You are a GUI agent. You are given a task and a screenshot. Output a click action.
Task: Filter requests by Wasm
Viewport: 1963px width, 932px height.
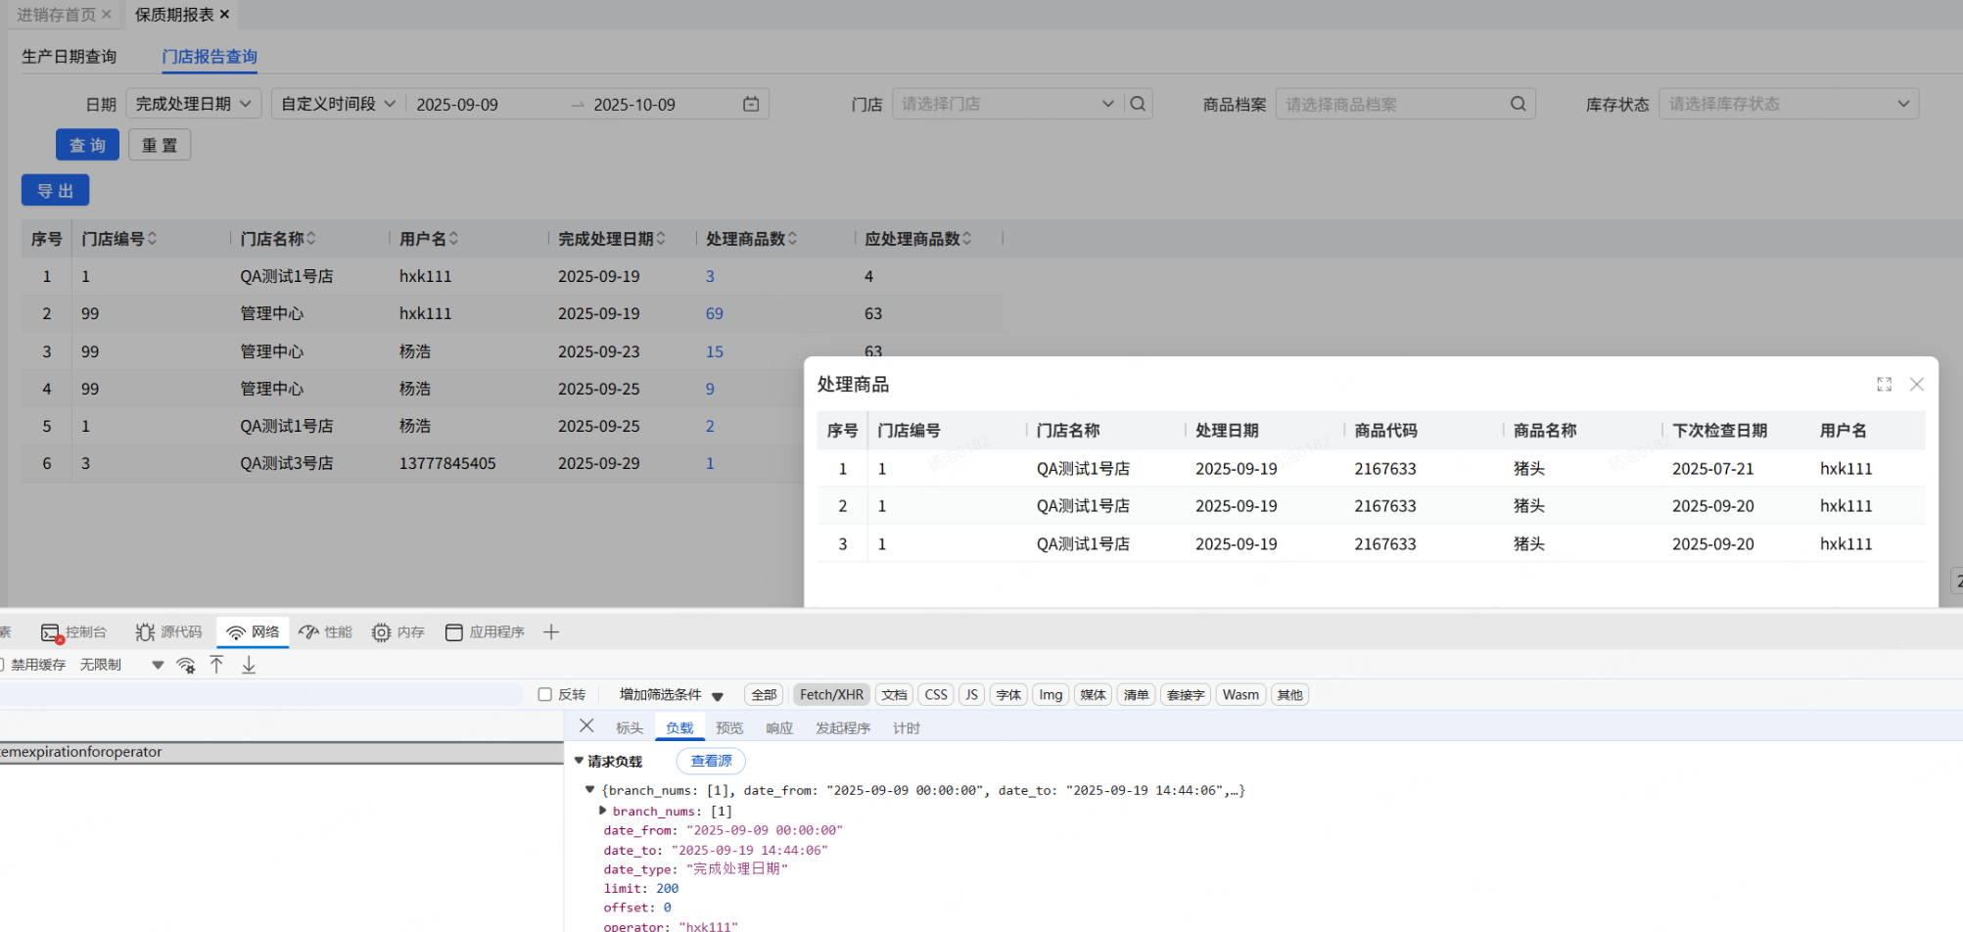point(1240,695)
